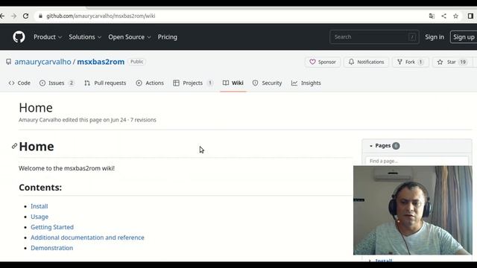The image size is (477, 268).
Task: Open Additional documentation and reference link
Action: (x=87, y=237)
